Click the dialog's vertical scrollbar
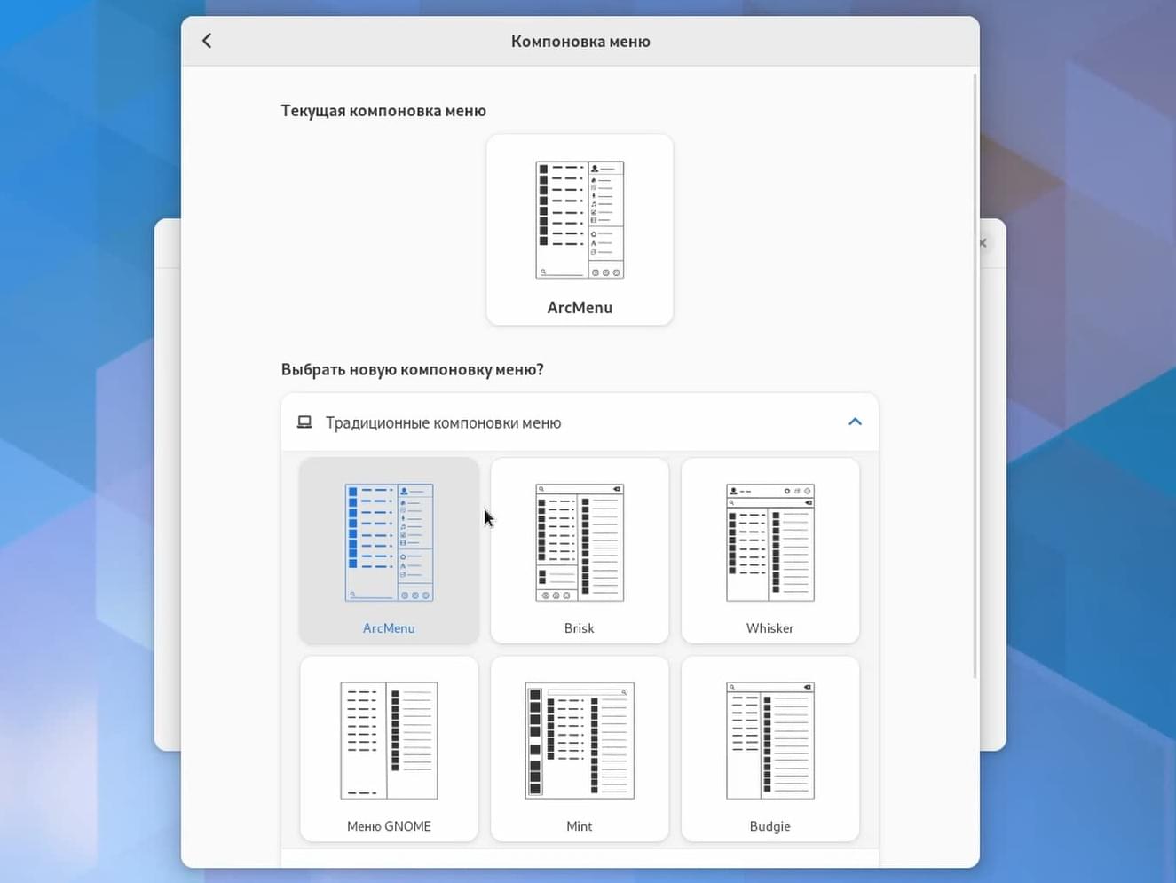1176x883 pixels. coord(975,377)
